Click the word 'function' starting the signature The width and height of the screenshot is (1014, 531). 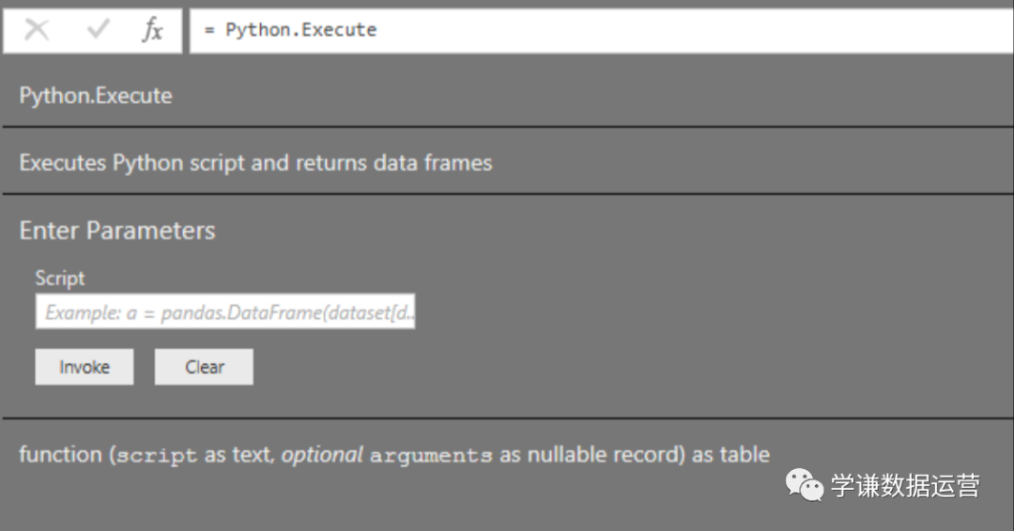pyautogui.click(x=60, y=455)
